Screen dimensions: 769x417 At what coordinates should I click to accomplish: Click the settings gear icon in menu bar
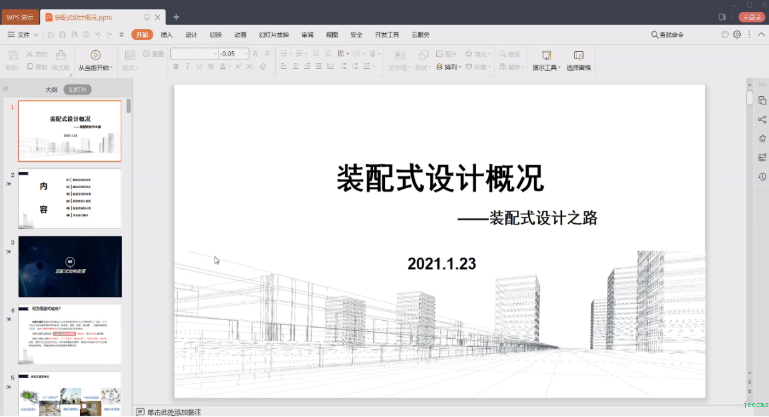tap(737, 35)
